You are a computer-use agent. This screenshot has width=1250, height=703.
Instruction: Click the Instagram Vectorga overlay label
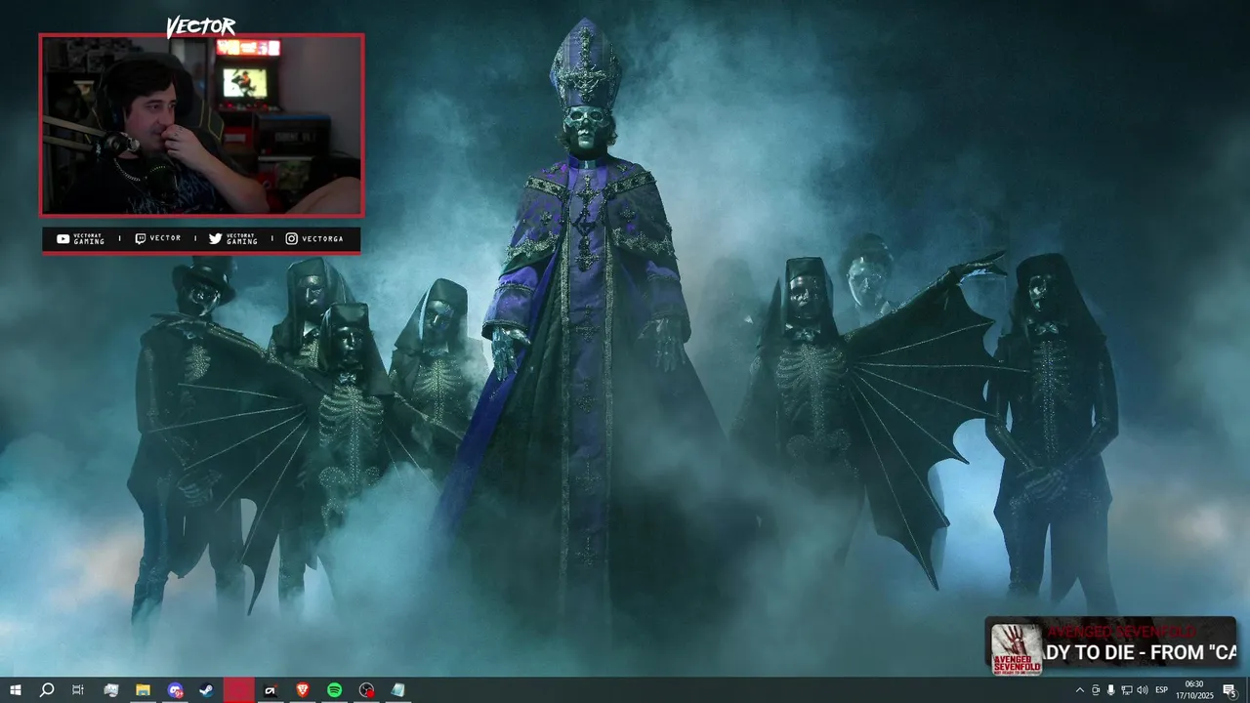click(314, 238)
